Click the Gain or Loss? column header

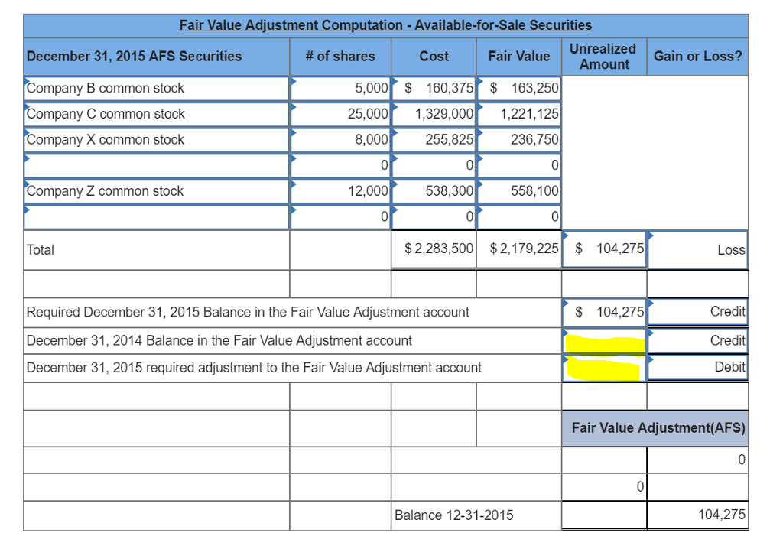697,57
